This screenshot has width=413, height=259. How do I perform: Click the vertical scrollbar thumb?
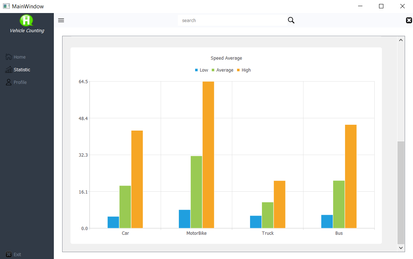pos(401,192)
